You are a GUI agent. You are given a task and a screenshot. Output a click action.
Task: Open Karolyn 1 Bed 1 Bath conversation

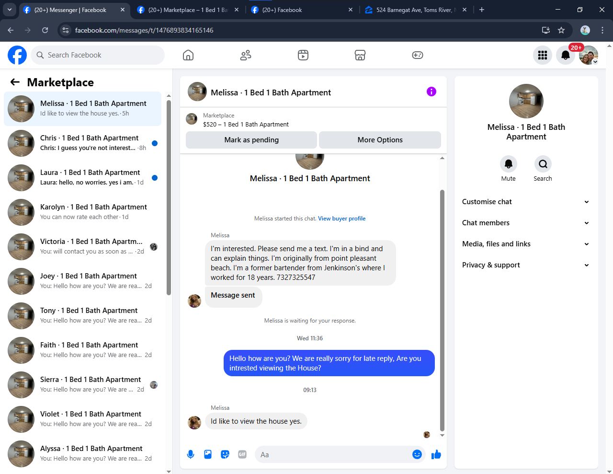coord(83,212)
